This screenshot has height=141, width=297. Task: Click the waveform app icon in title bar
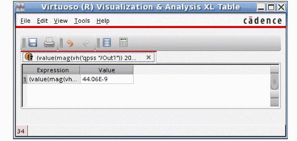[21, 7]
